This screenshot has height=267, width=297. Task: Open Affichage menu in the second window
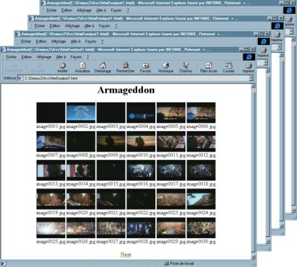(59, 41)
